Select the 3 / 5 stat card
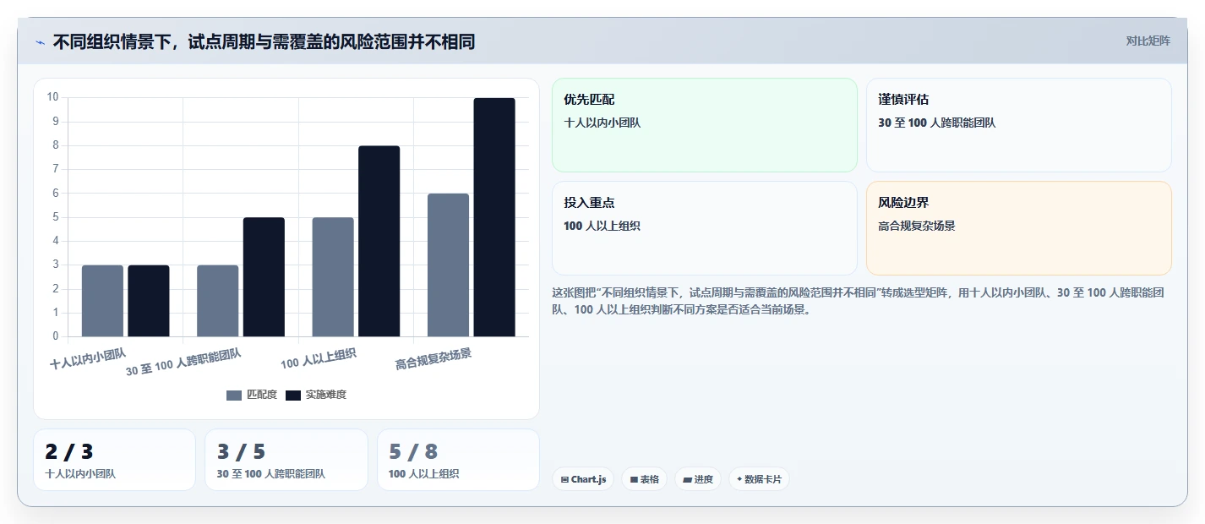The height and width of the screenshot is (524, 1205). click(286, 460)
